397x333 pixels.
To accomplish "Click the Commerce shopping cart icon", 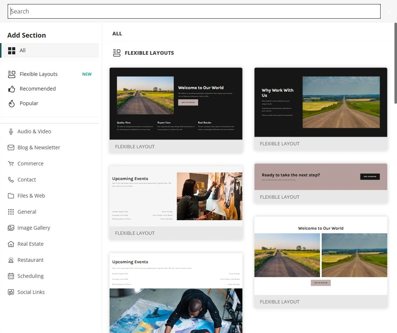I will (11, 164).
